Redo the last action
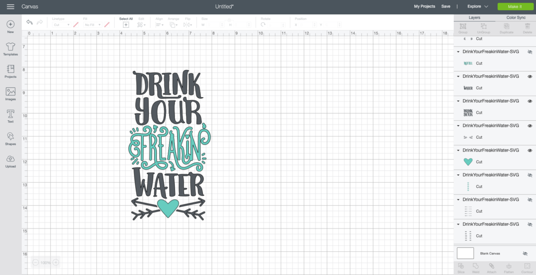 pos(40,22)
